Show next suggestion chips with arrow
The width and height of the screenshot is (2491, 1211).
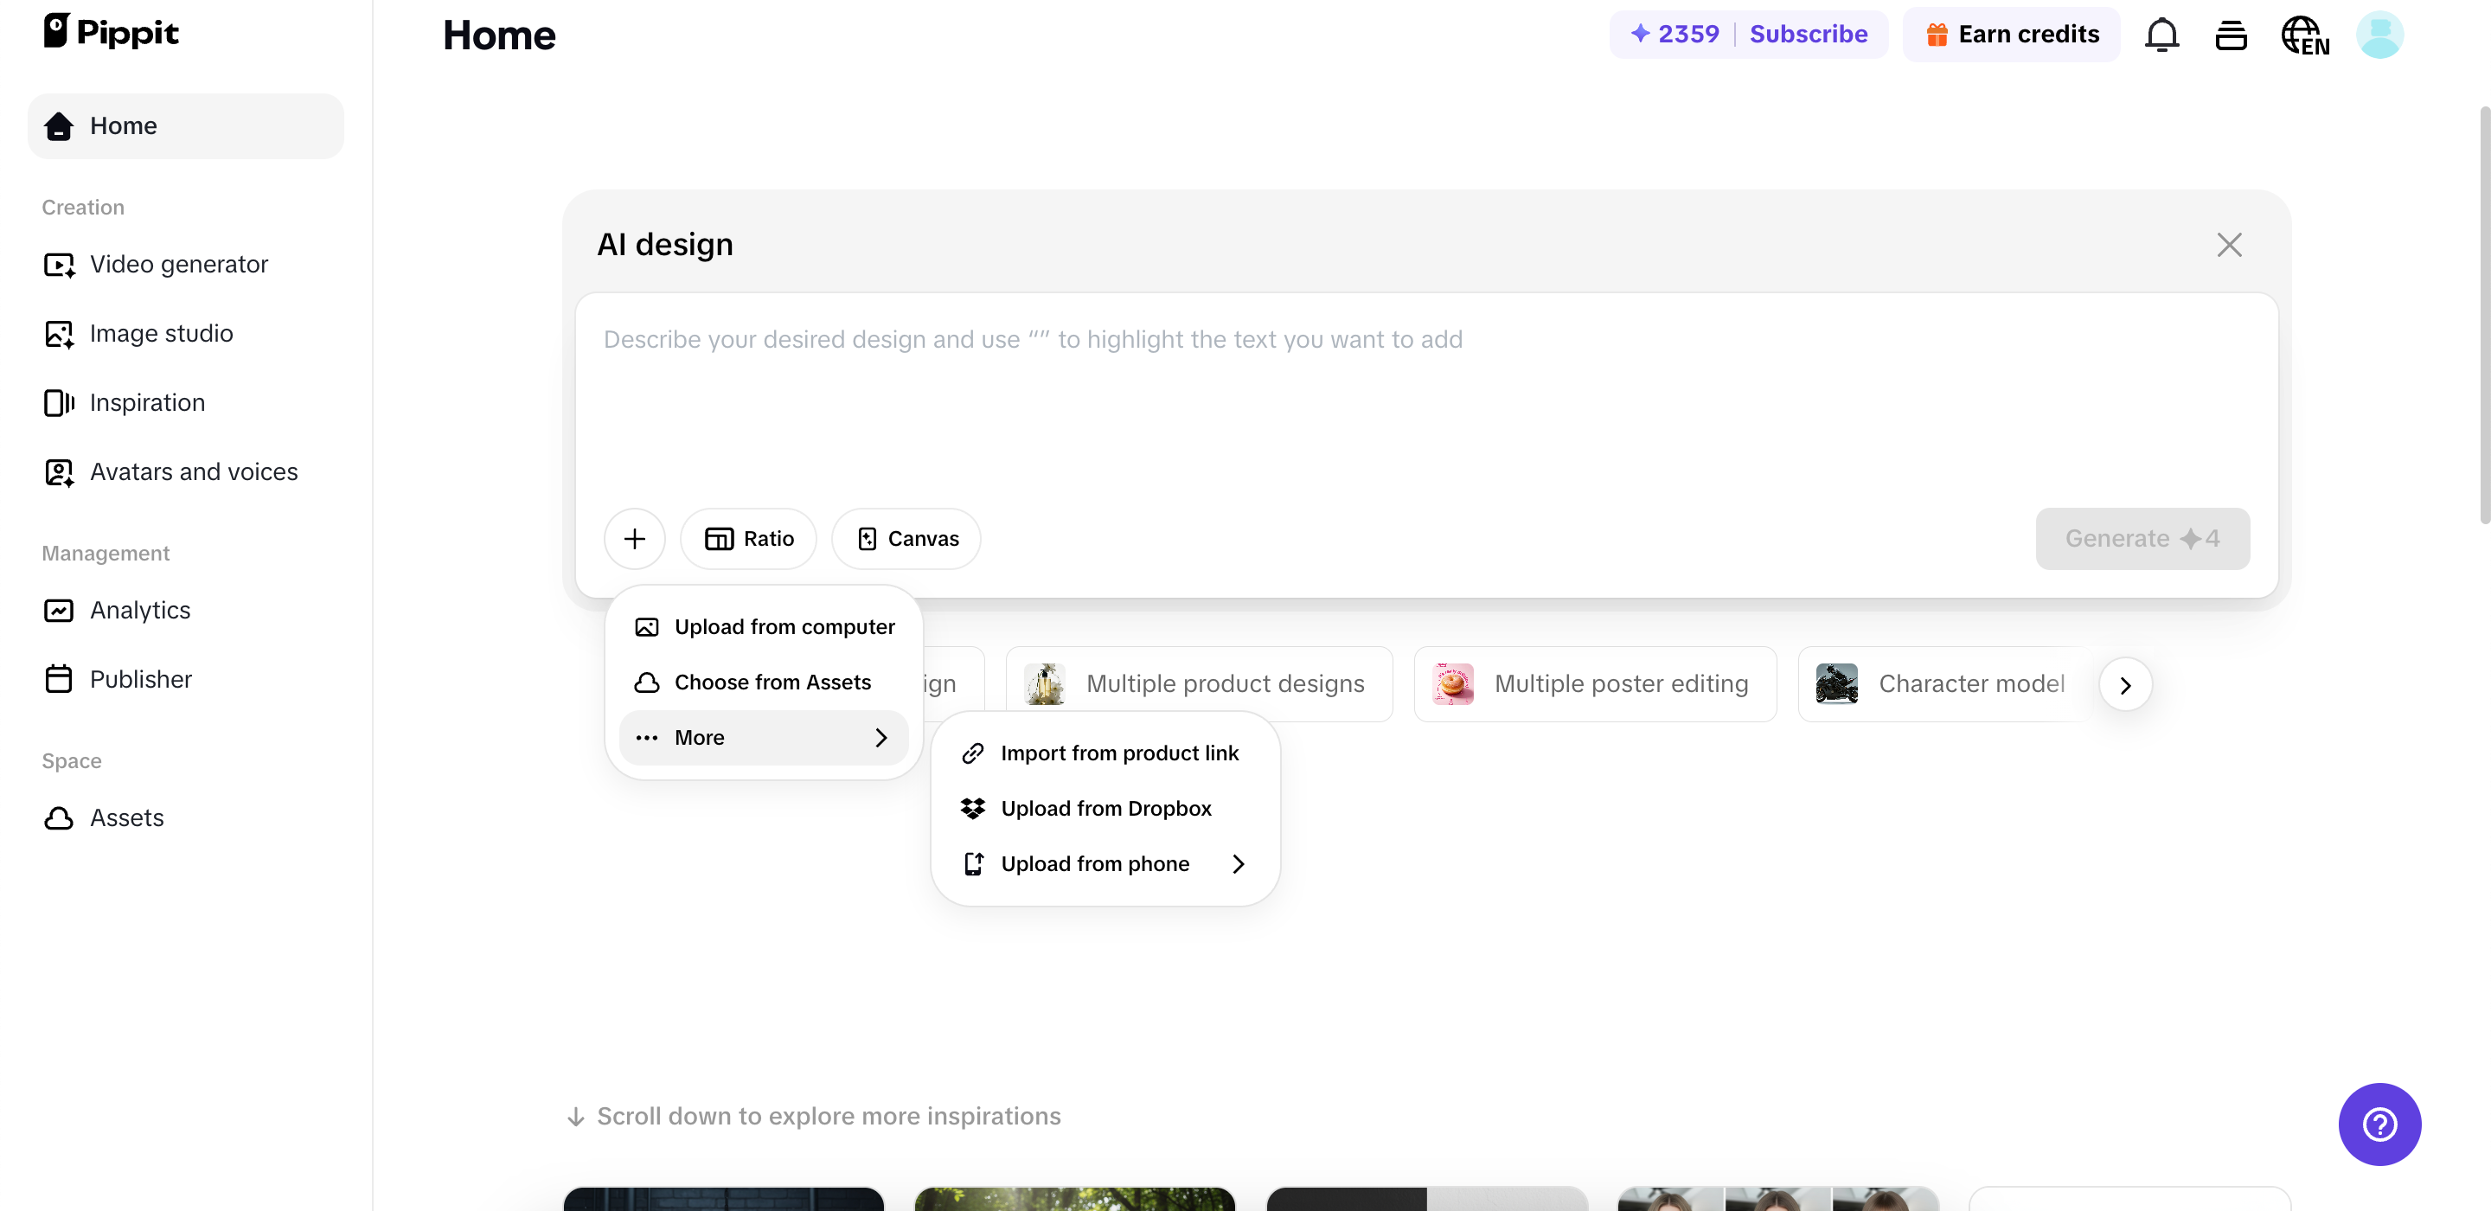2124,685
